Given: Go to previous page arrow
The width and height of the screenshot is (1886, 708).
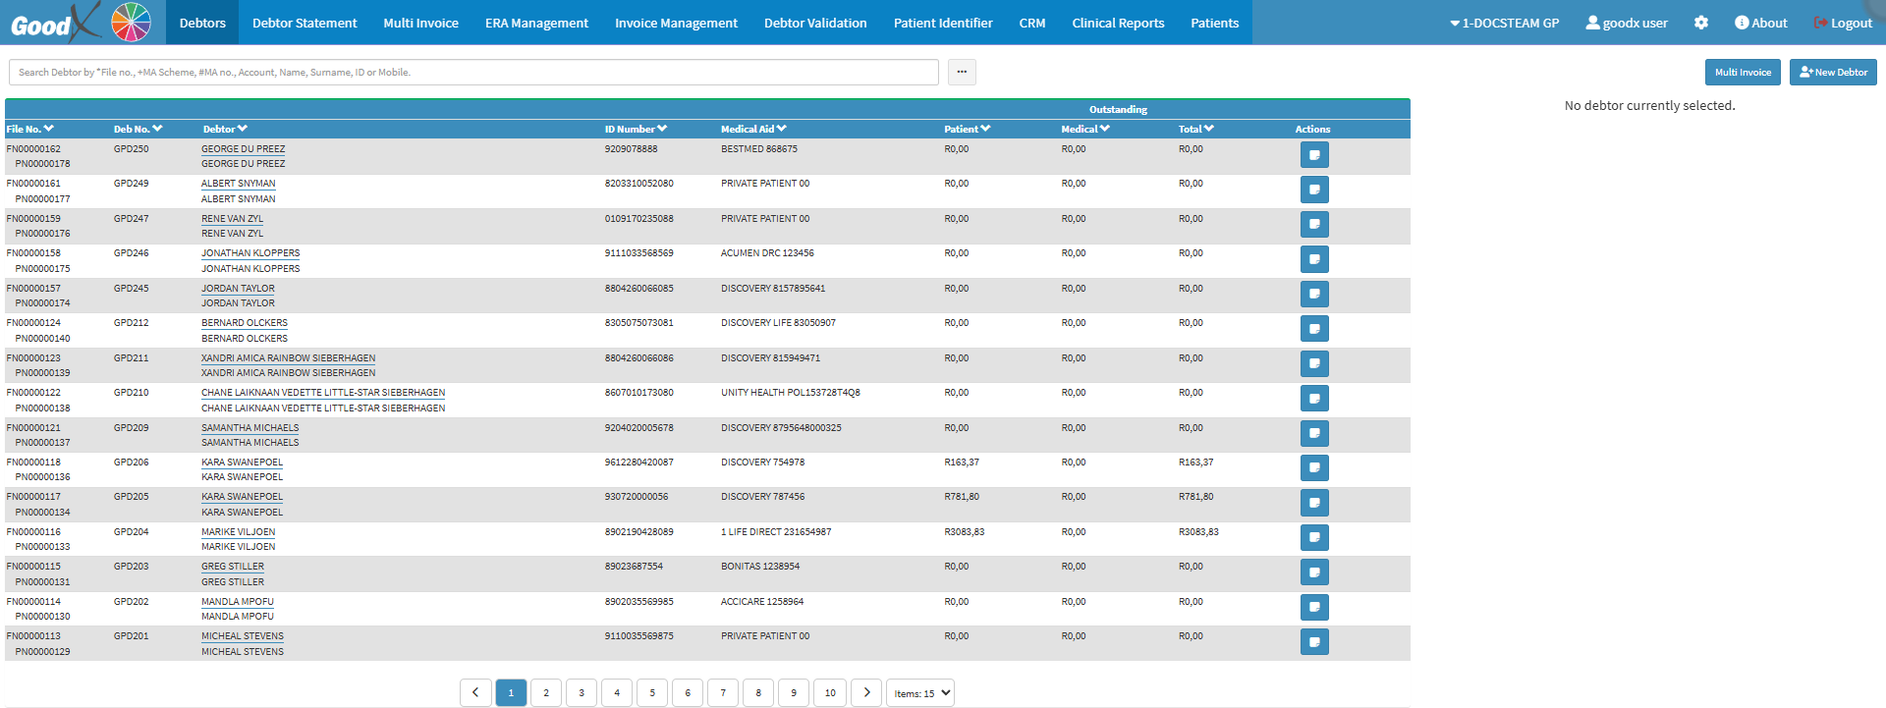Looking at the screenshot, I should [x=475, y=692].
